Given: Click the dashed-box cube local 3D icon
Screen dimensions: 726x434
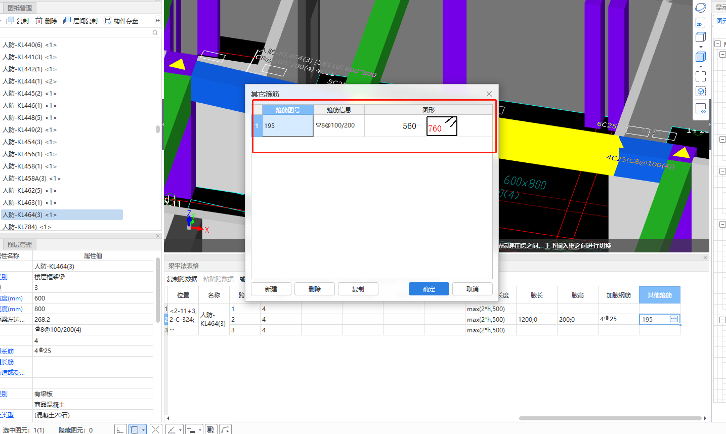Looking at the screenshot, I should 701,91.
